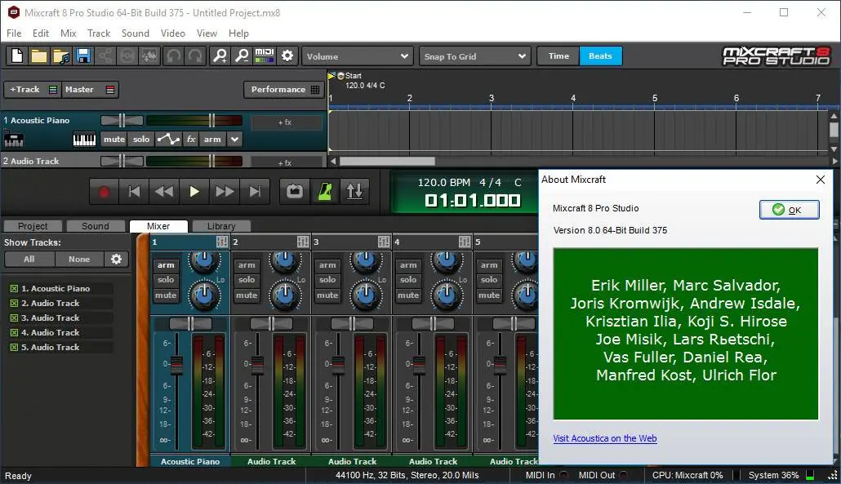Screen dimensions: 841x484
Task: Solo the Acoustic Piano track in the track header
Action: click(141, 140)
